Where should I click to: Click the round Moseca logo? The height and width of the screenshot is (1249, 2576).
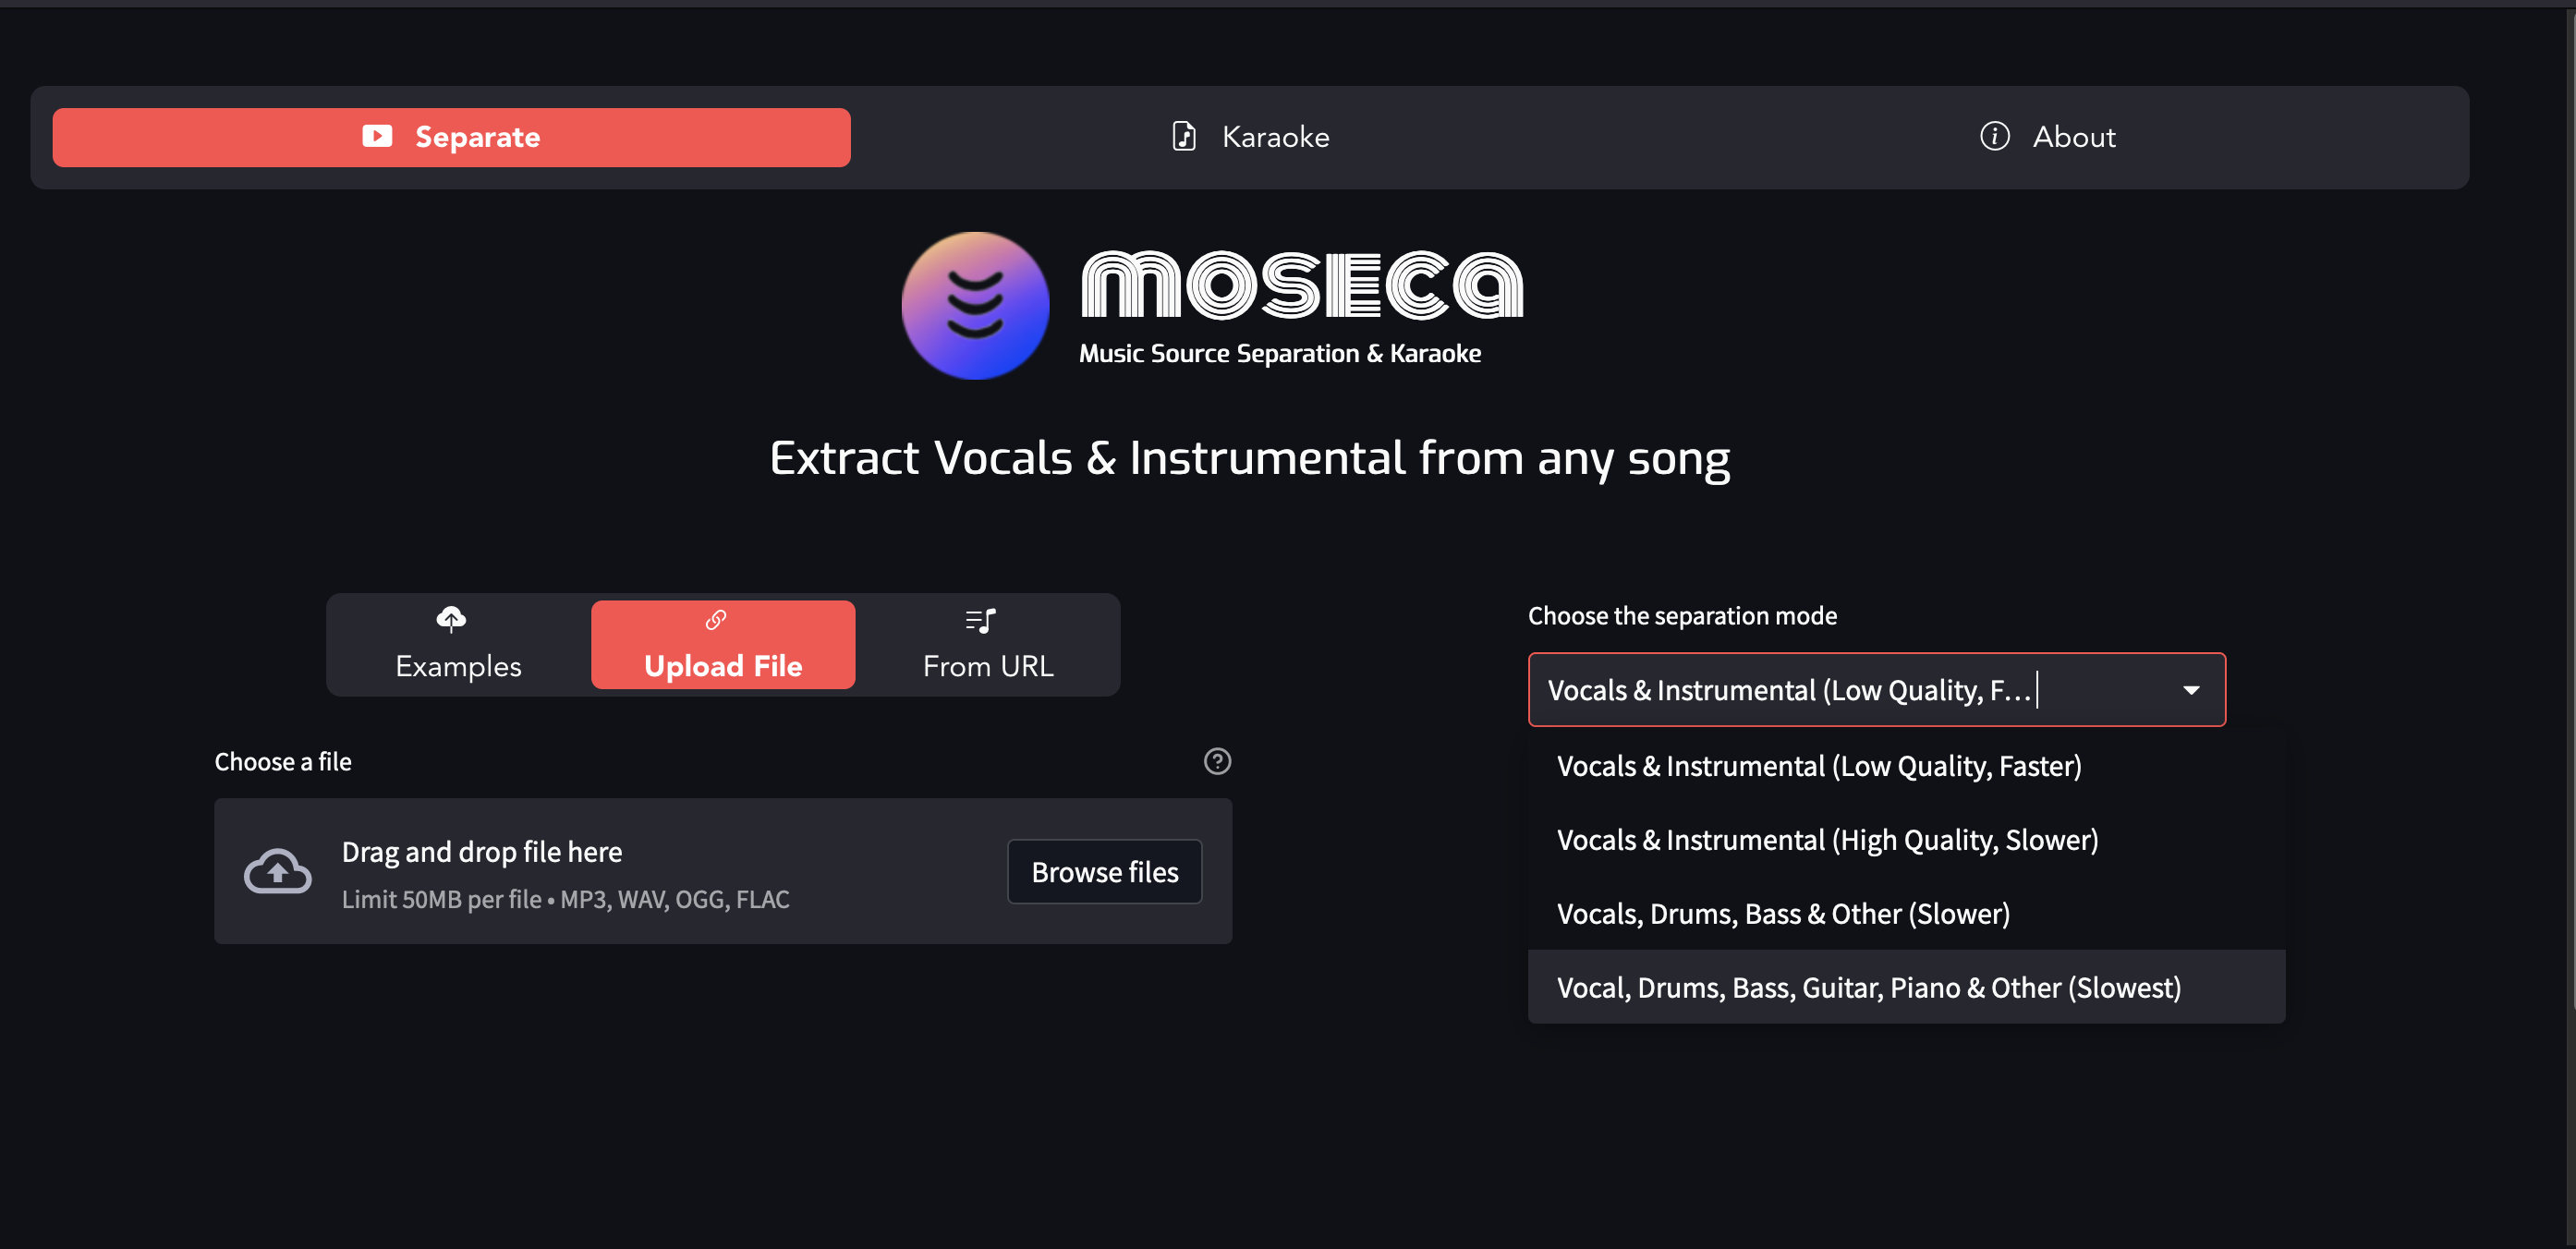coord(975,306)
